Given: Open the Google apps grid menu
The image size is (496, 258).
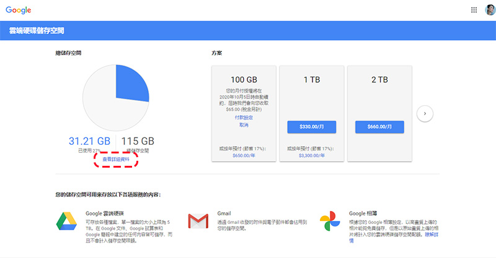Looking at the screenshot, I should 474,10.
